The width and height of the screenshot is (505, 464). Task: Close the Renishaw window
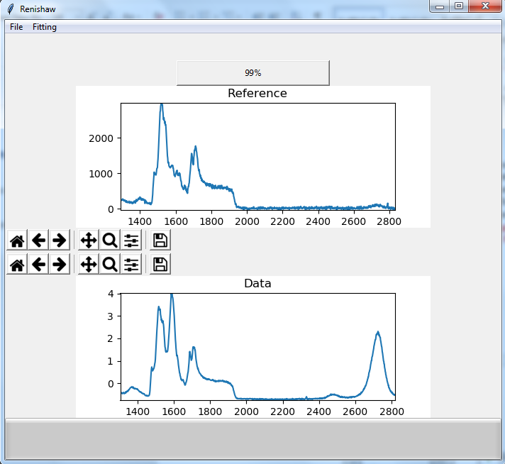tap(485, 6)
